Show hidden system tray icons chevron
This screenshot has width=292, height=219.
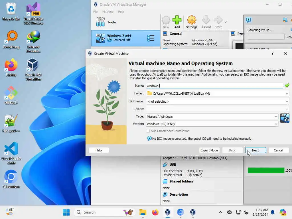click(x=220, y=212)
